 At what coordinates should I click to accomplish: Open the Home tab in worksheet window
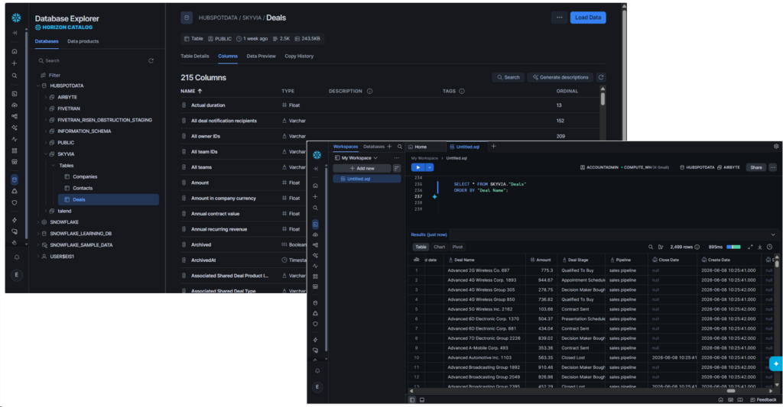coord(417,147)
